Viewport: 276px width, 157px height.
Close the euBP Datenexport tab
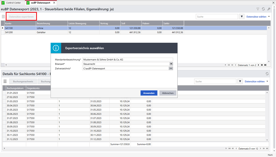click(54, 3)
